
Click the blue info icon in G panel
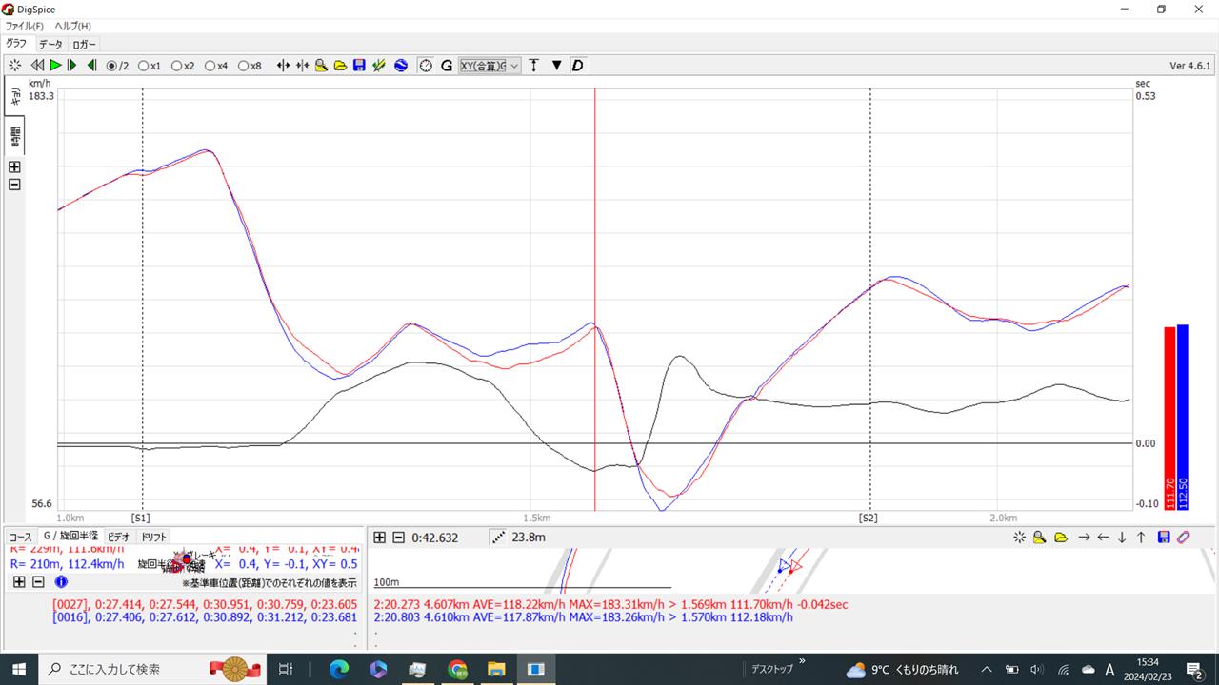(x=61, y=581)
